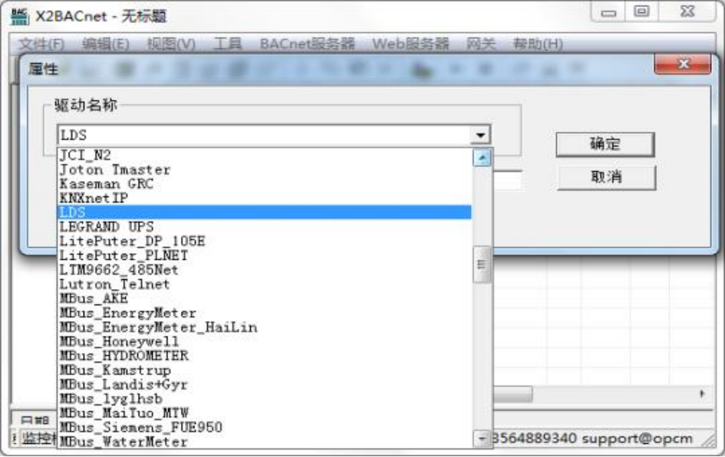Click the 取消 button

point(606,177)
